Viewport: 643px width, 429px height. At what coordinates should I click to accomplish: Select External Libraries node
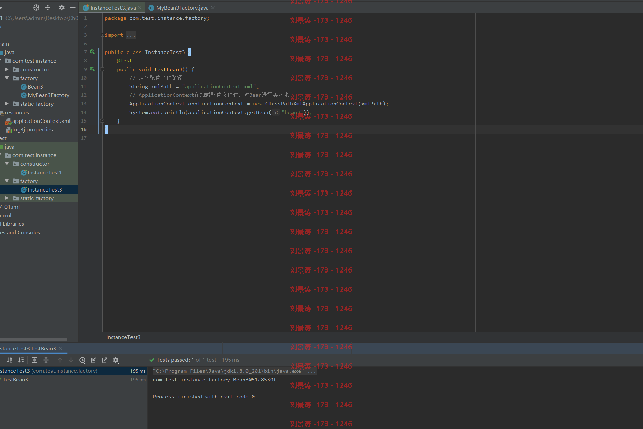tap(12, 224)
